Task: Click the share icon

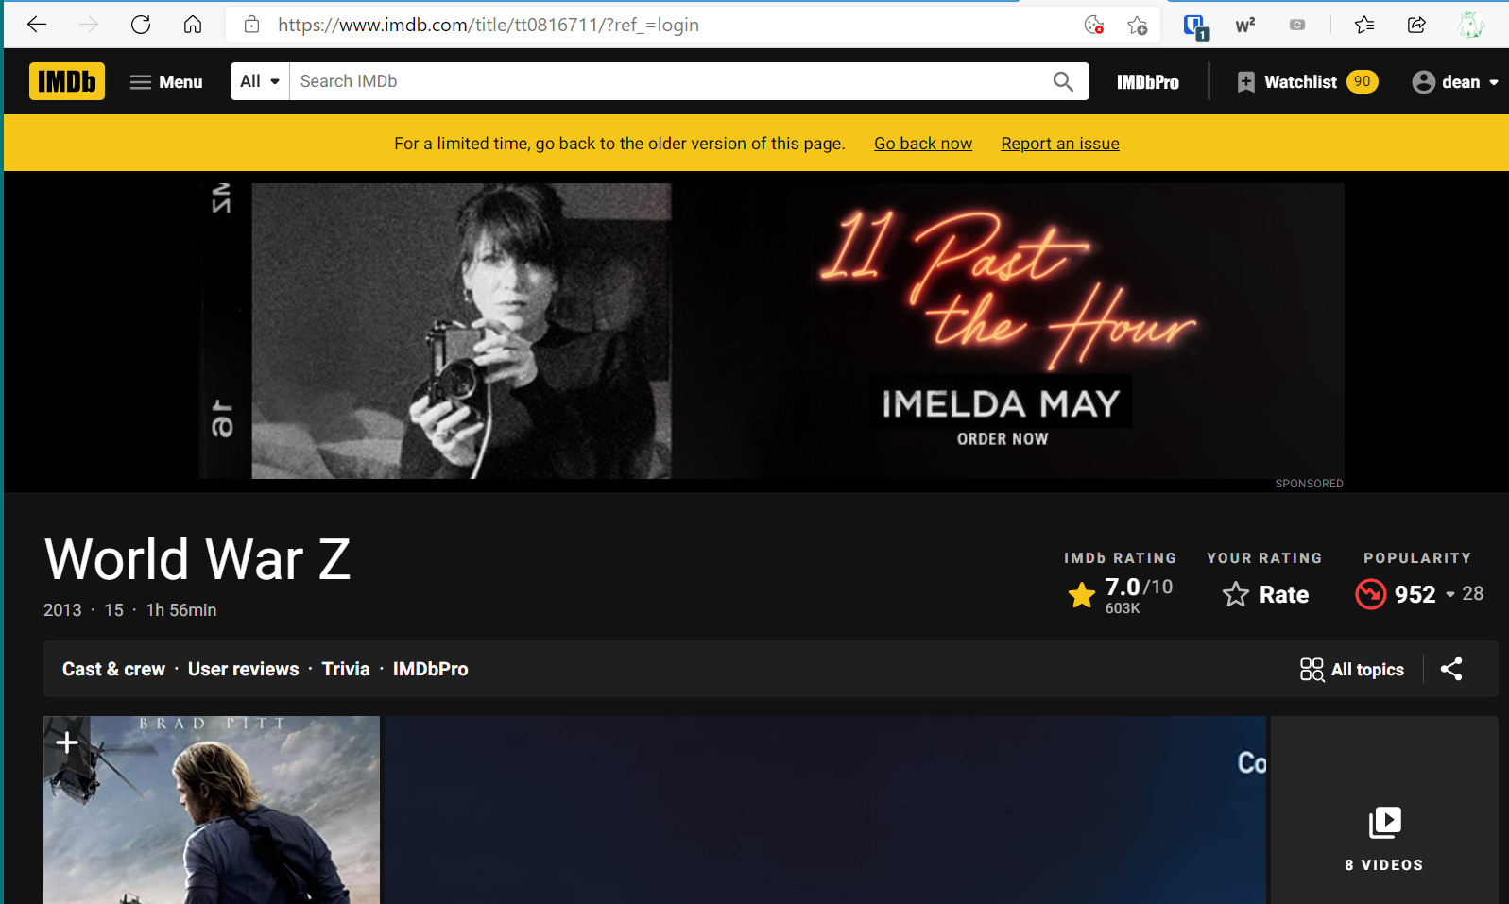Action: 1451,670
